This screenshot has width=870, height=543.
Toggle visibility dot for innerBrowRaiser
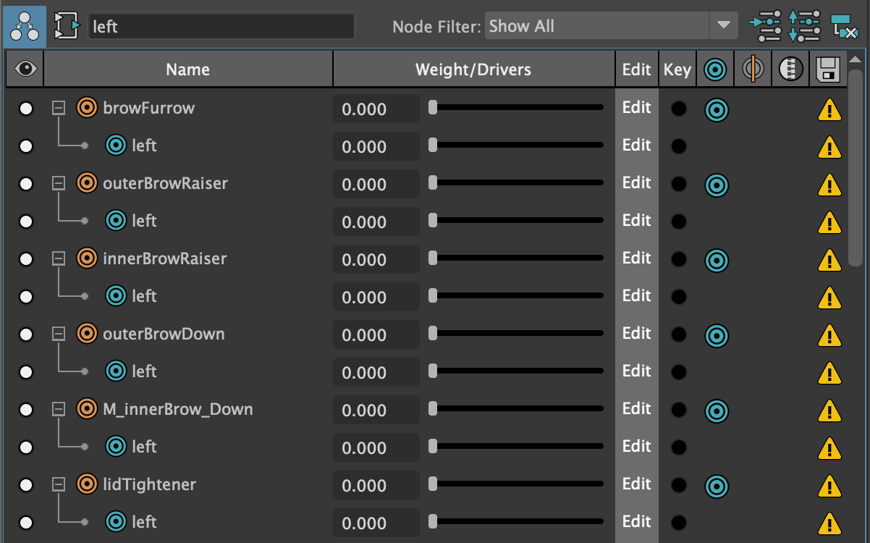tap(26, 259)
